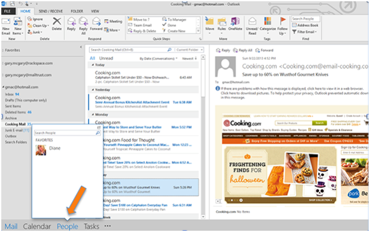The width and height of the screenshot is (370, 232).
Task: Switch to Calendar view
Action: pos(37,226)
